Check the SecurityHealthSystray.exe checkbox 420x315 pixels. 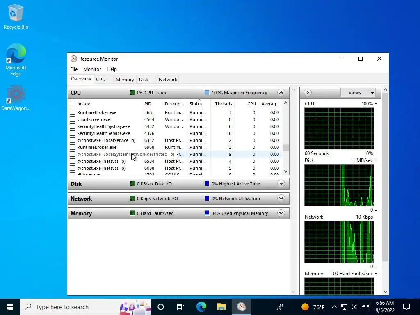pos(72,126)
